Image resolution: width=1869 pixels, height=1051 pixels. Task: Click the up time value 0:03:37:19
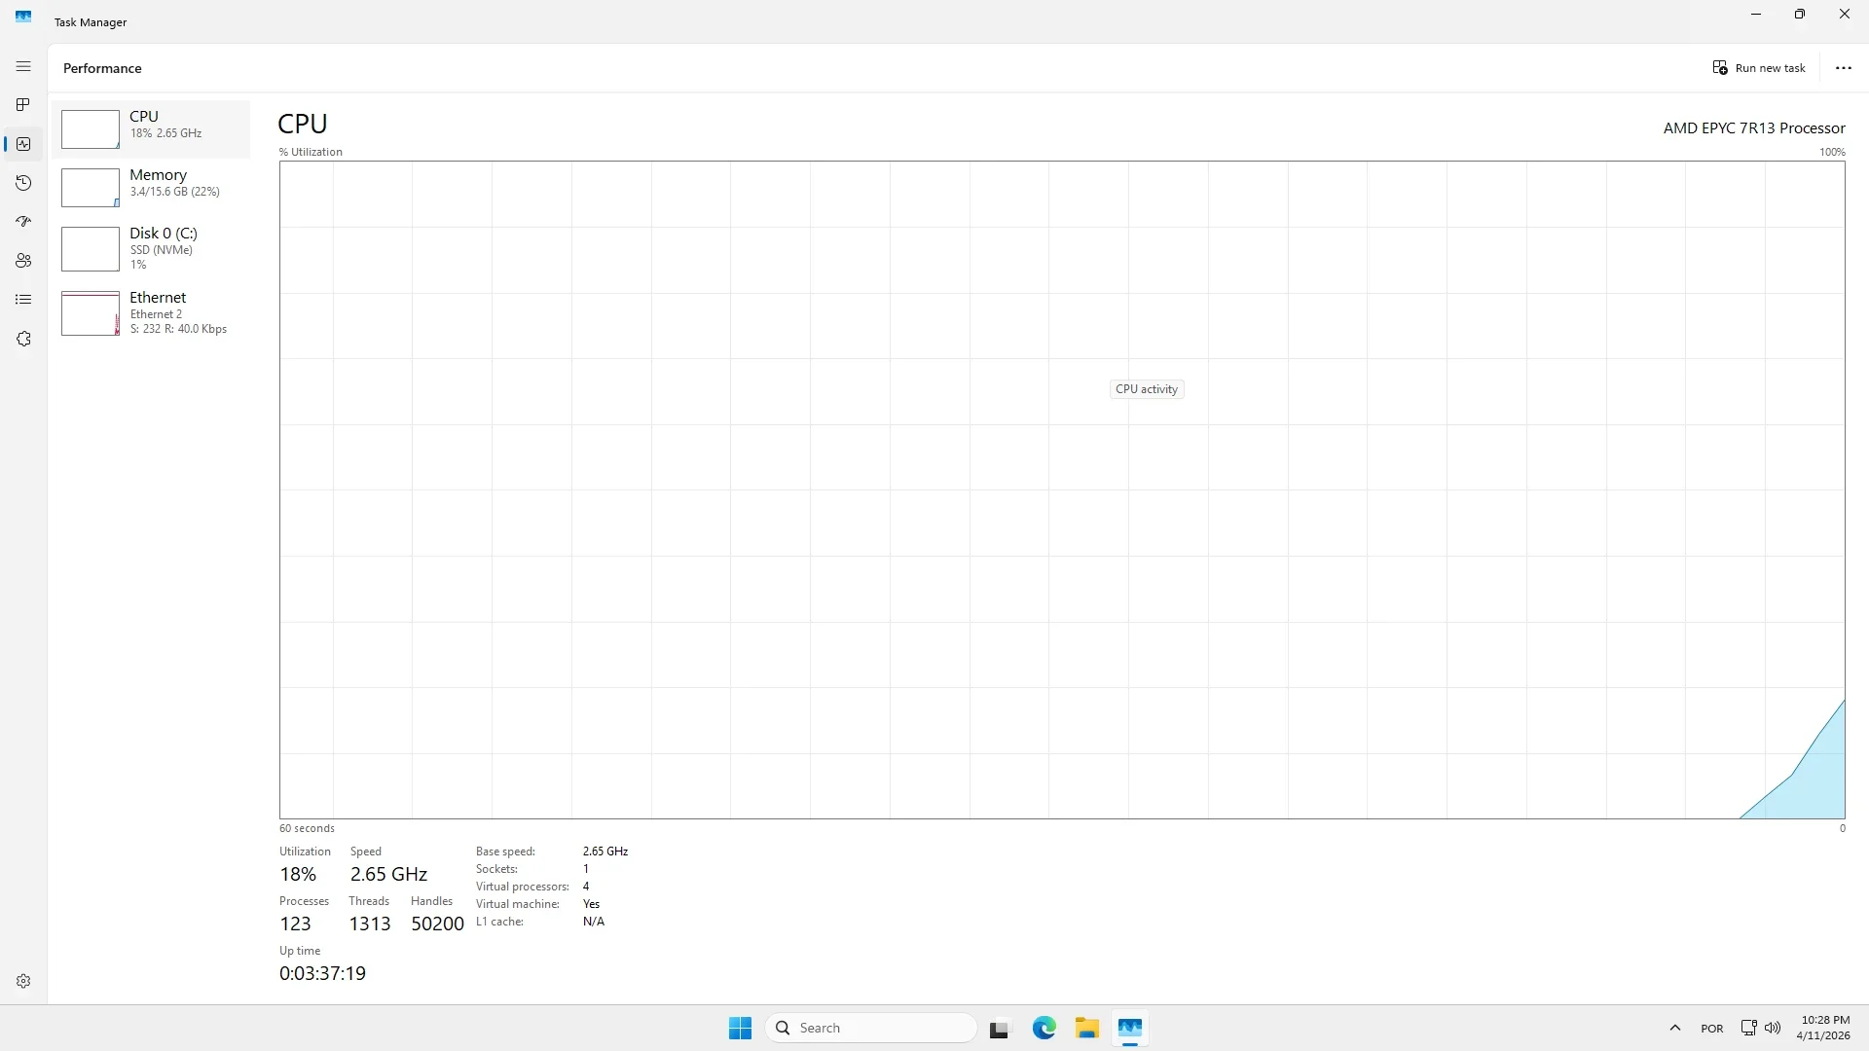(322, 973)
